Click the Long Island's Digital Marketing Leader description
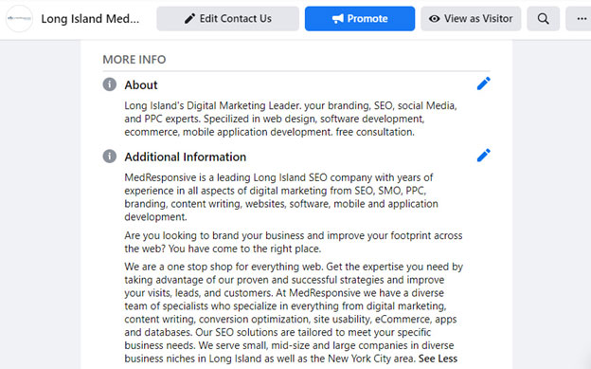Screen dimensions: 591x369 click(x=291, y=119)
